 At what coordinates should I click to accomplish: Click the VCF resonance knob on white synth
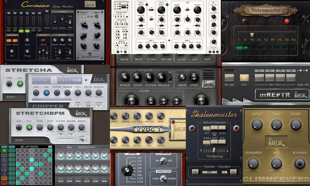point(197,10)
